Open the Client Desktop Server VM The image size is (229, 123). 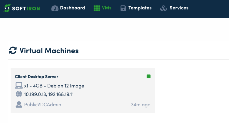(37, 77)
